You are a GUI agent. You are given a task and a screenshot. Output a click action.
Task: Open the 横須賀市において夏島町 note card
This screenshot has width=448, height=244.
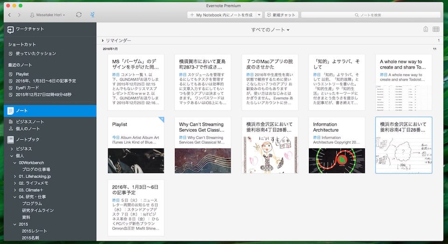pos(203,82)
